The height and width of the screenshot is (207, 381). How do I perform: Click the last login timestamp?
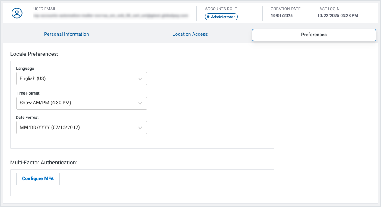click(338, 16)
